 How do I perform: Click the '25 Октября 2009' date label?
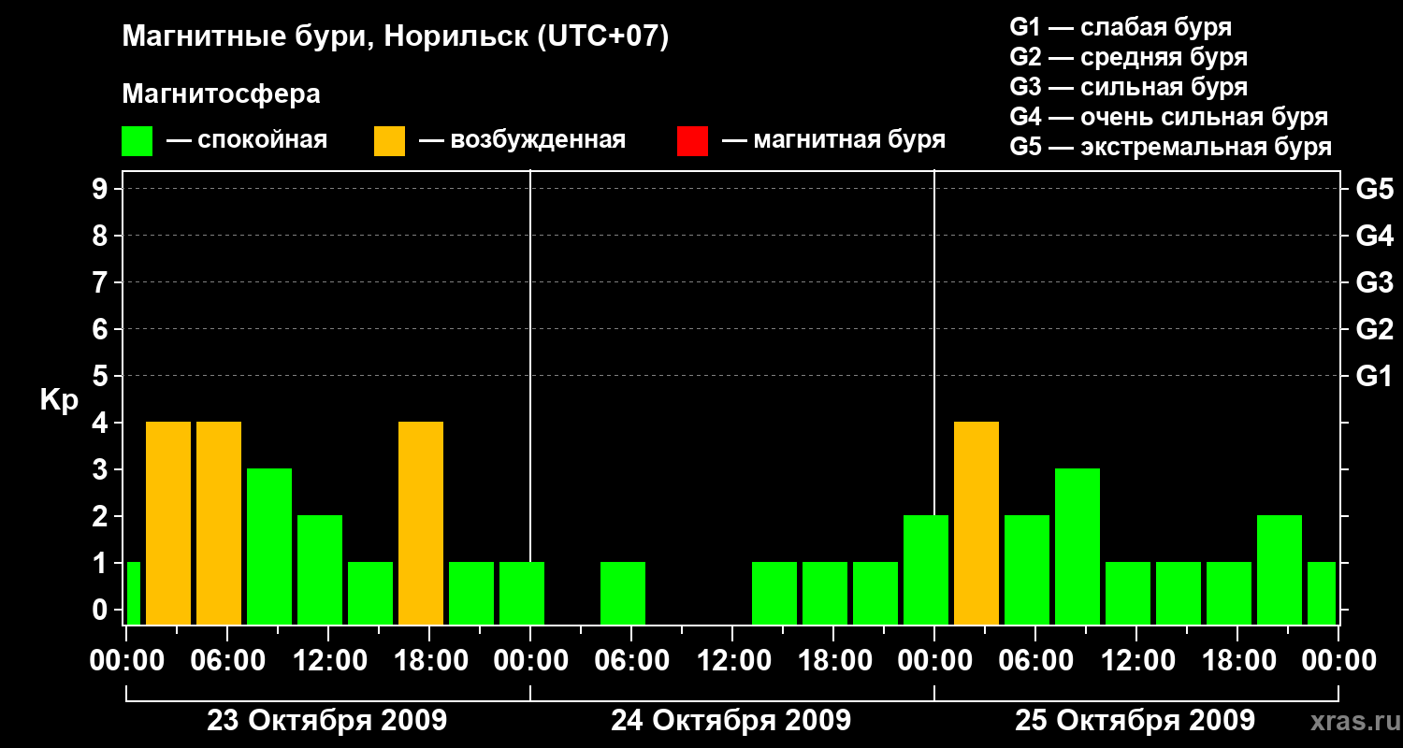(1135, 721)
